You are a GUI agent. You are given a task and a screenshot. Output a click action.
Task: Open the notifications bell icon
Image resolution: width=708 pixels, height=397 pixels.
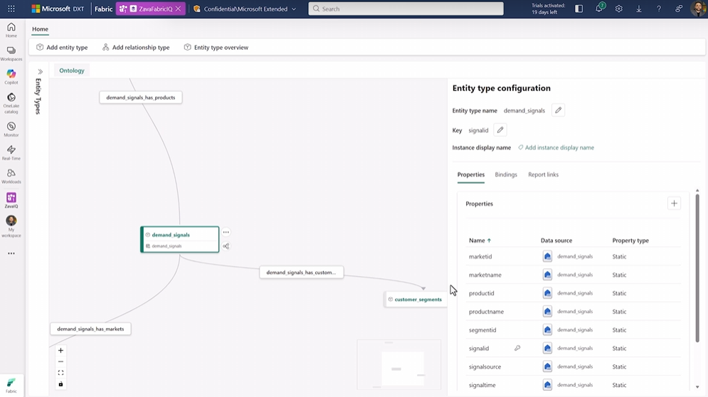pos(599,9)
